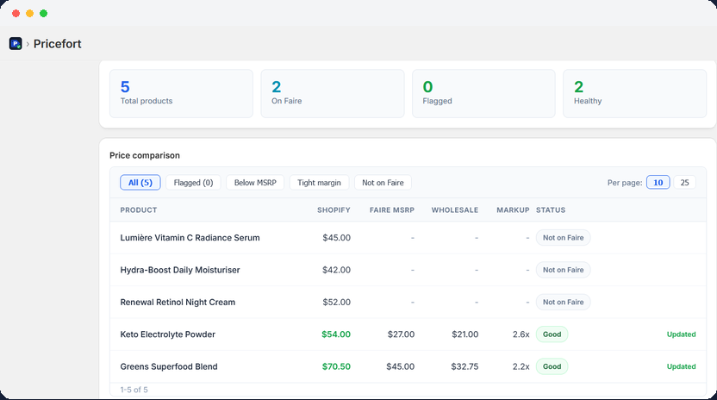This screenshot has width=717, height=400.
Task: Sort by WHOLESALE column header
Action: pyautogui.click(x=455, y=210)
